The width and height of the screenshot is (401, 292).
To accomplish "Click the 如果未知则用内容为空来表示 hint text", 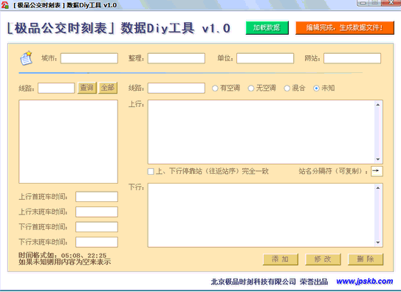I will click(65, 262).
